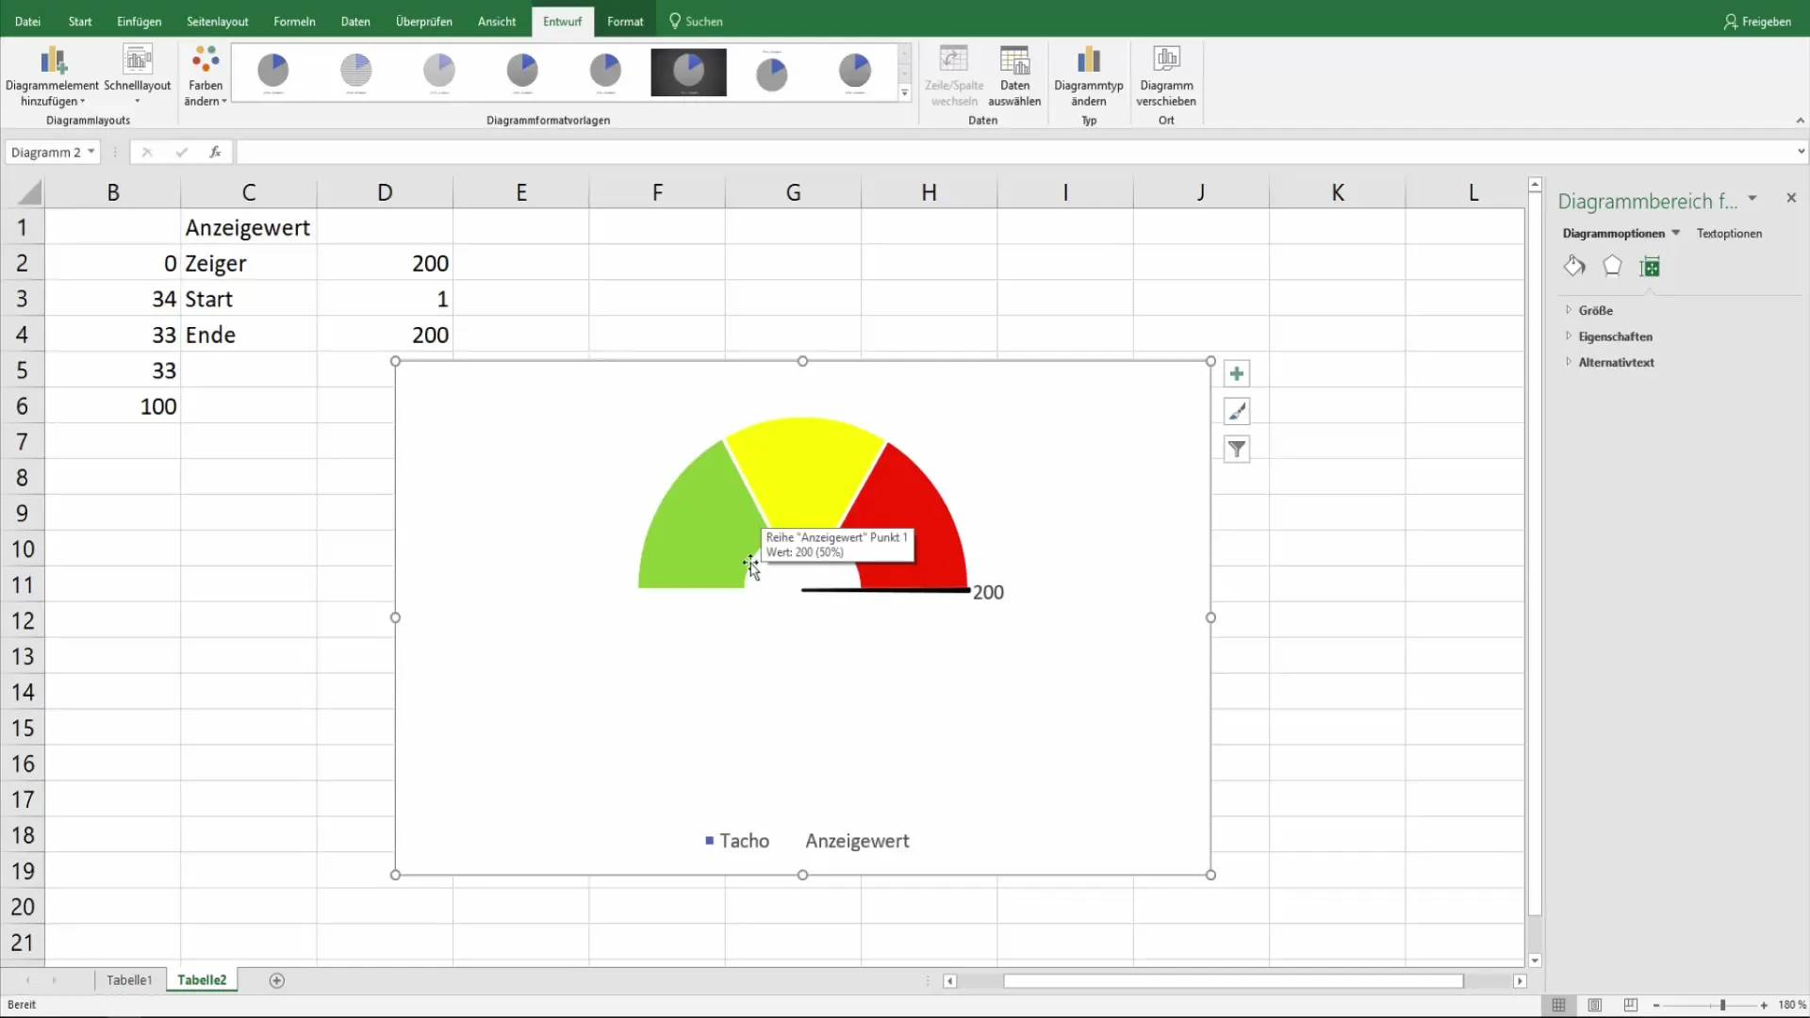Open Fill & Line paint bucket tab

[1574, 267]
